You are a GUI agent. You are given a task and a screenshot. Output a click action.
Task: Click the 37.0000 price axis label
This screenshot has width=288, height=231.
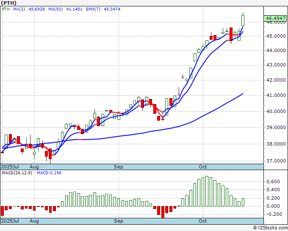click(276, 161)
